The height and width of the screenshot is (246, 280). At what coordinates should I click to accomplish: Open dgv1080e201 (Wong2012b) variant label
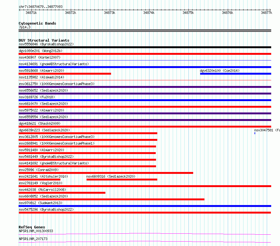pyautogui.click(x=41, y=51)
